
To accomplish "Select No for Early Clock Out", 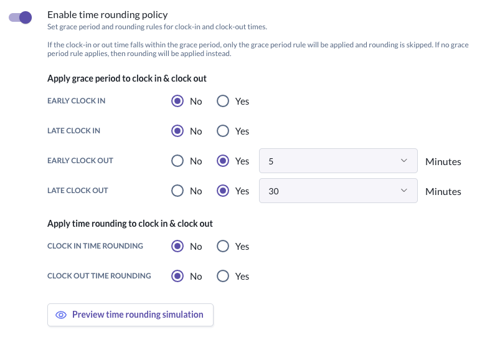I will (177, 161).
